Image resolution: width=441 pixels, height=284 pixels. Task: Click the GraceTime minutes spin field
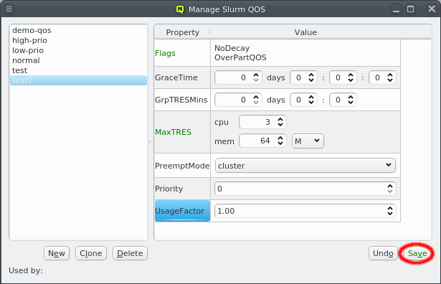tap(343, 77)
